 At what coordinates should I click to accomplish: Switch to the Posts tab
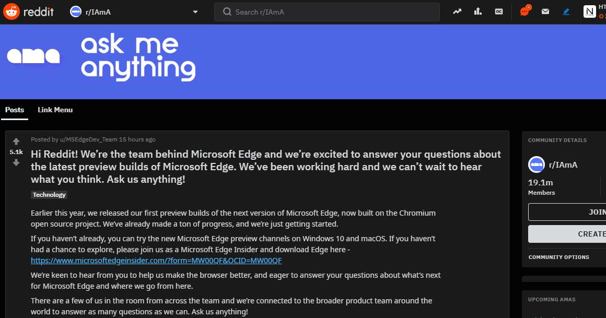pos(15,110)
